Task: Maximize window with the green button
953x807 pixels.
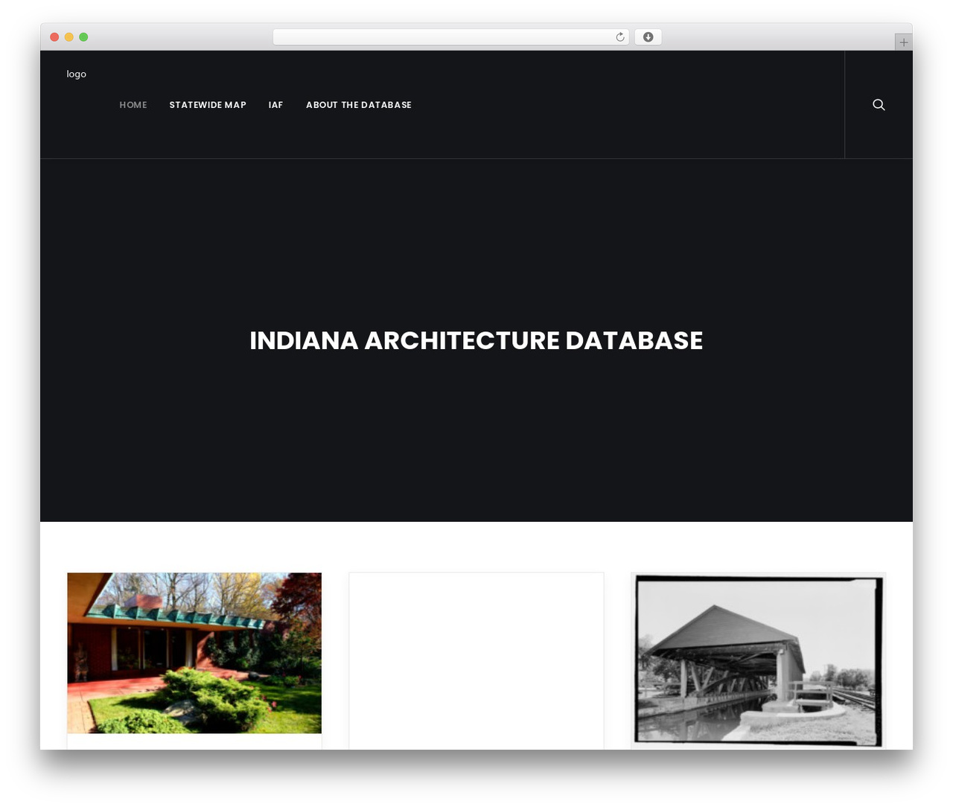Action: [x=83, y=37]
